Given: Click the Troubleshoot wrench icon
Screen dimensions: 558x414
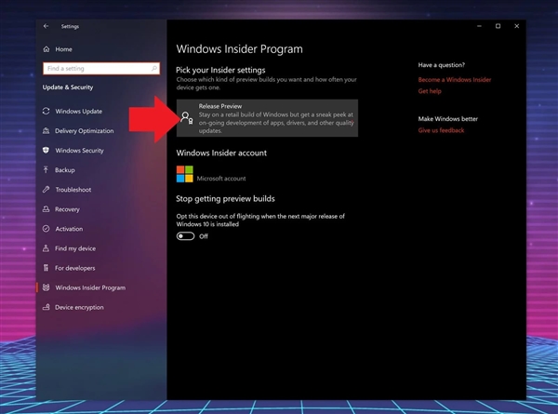Looking at the screenshot, I should pyautogui.click(x=46, y=190).
